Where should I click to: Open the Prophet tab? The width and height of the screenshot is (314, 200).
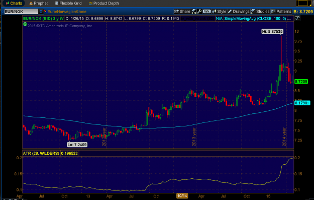[x=39, y=3]
